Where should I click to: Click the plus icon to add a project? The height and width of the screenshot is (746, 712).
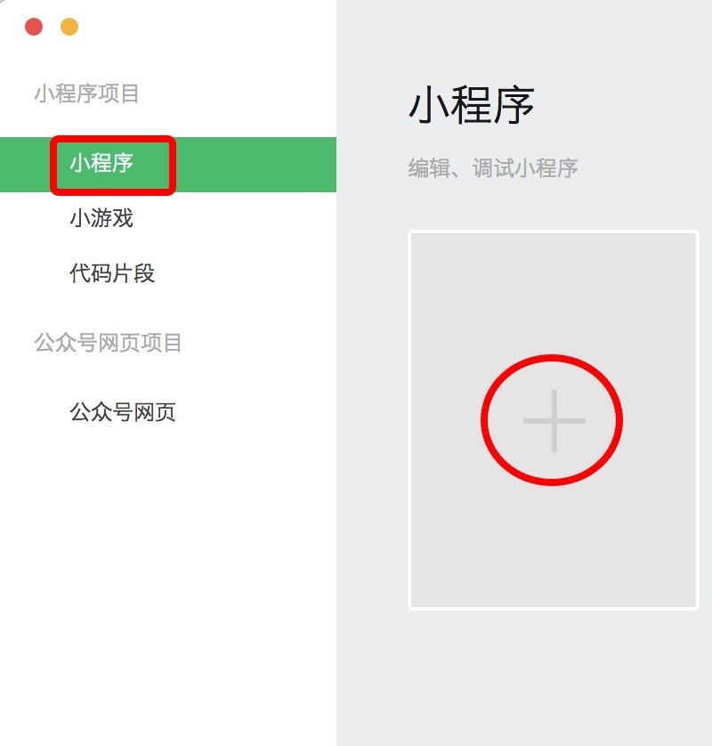[554, 420]
